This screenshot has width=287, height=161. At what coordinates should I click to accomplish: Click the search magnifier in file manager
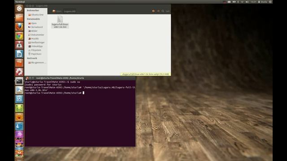click(163, 11)
